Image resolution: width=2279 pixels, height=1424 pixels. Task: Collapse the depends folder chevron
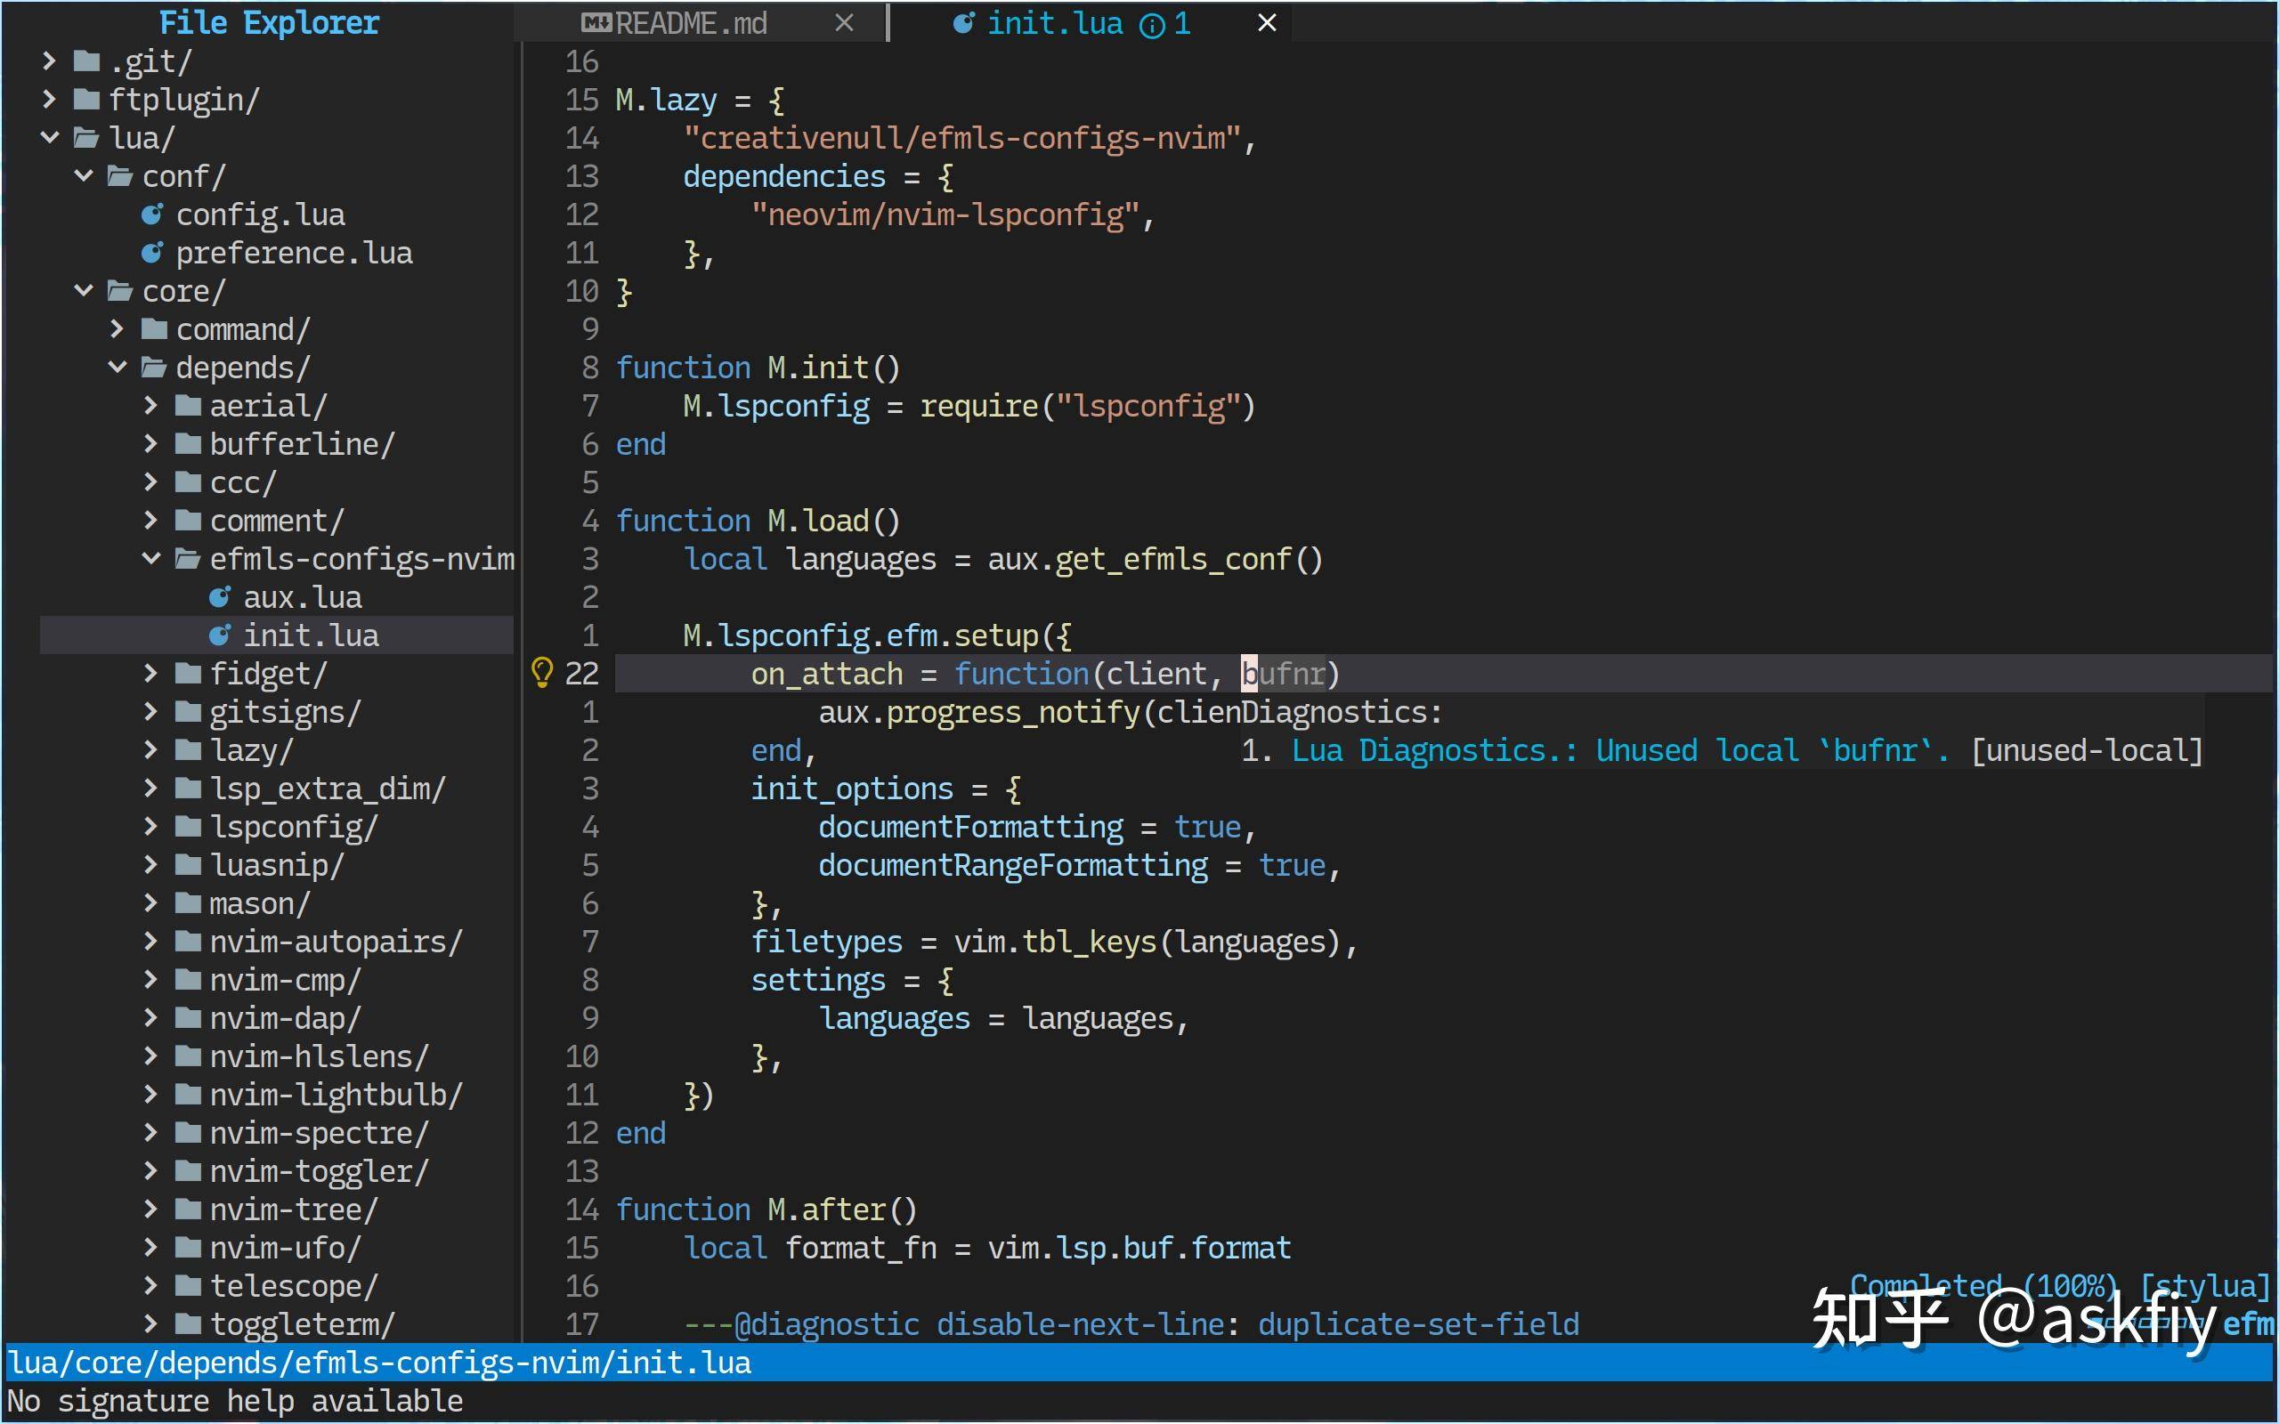118,368
